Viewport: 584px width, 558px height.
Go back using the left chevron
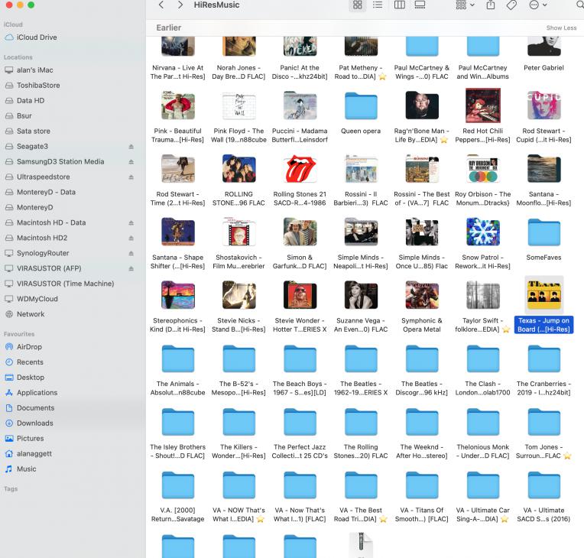click(x=161, y=5)
